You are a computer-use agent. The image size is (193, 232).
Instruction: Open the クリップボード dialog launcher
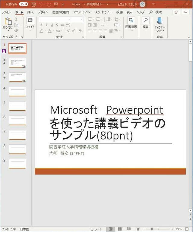click(22, 37)
